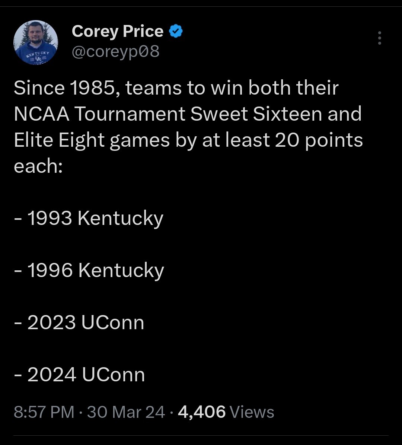Click the text 20 points
Image resolution: width=402 pixels, height=445 pixels.
[319, 140]
